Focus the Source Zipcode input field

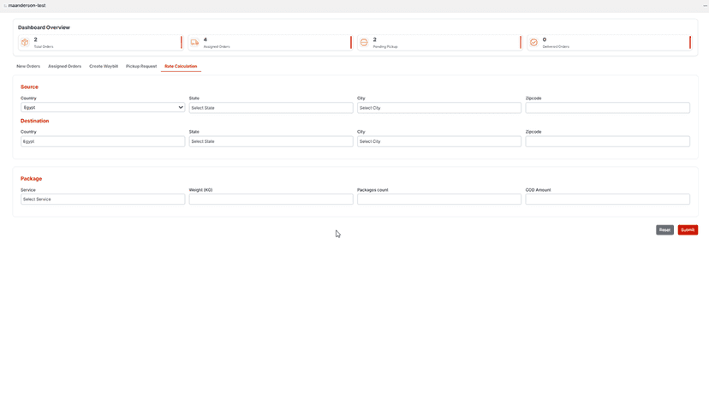click(x=608, y=108)
